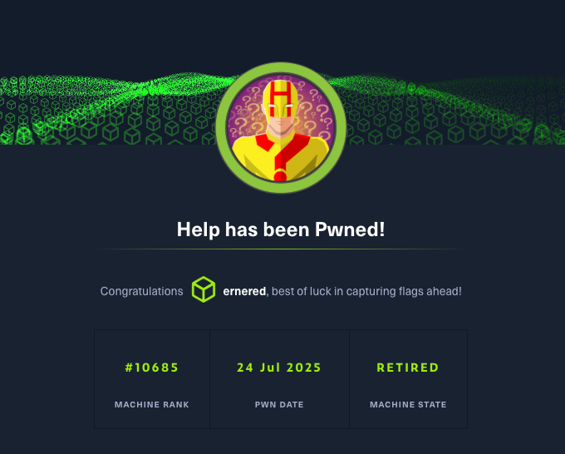Screen dimensions: 565x454
Task: Click the green cube icon beside ernered
Action: click(x=204, y=289)
